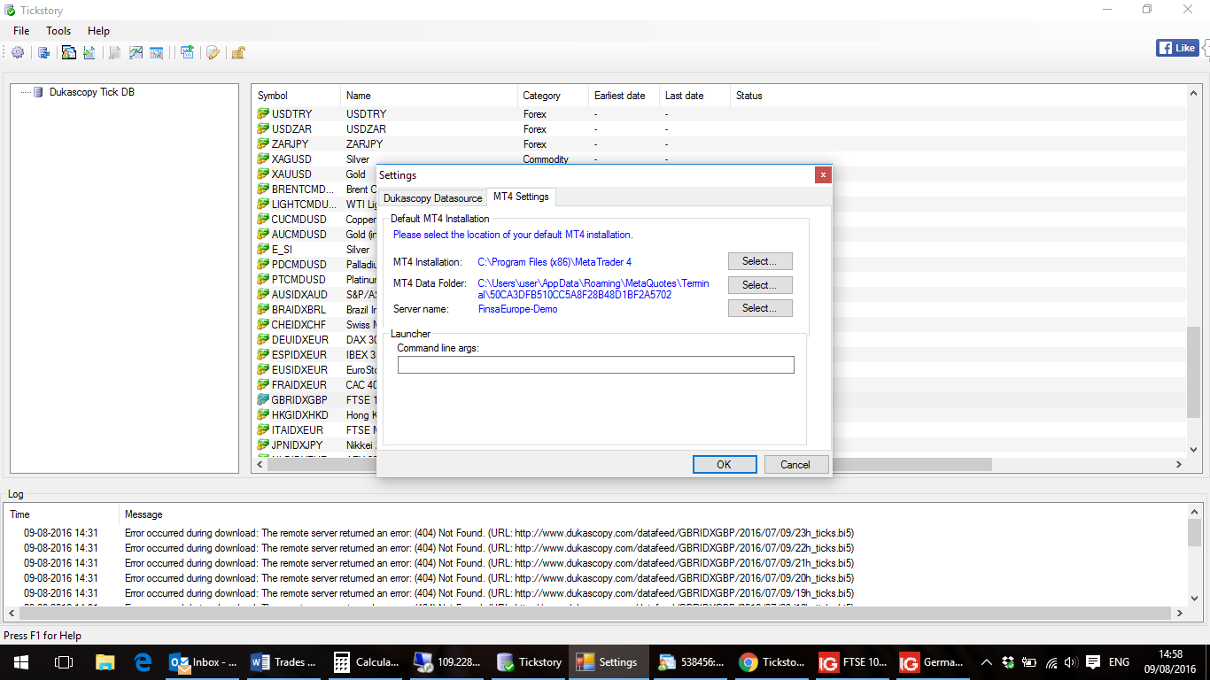The width and height of the screenshot is (1210, 680).
Task: Click the symbol list horizontal scroll right arrow
Action: tap(1179, 464)
